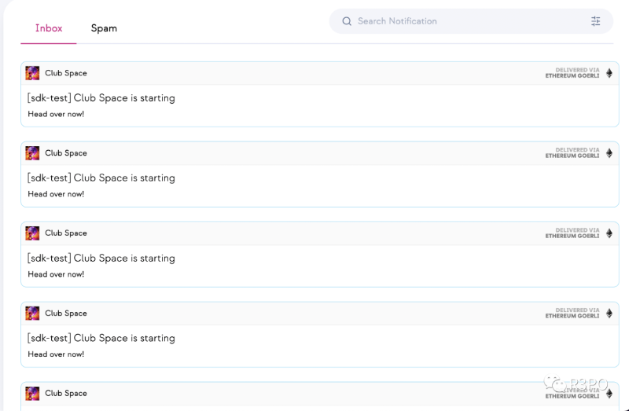Open fourth '[sdk-test] Club Space is starting' title

pyautogui.click(x=101, y=339)
